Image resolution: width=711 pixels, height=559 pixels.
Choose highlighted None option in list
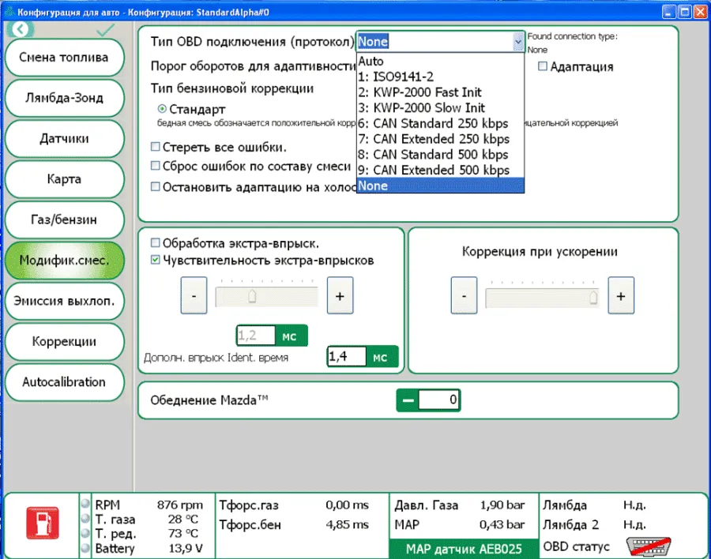440,186
